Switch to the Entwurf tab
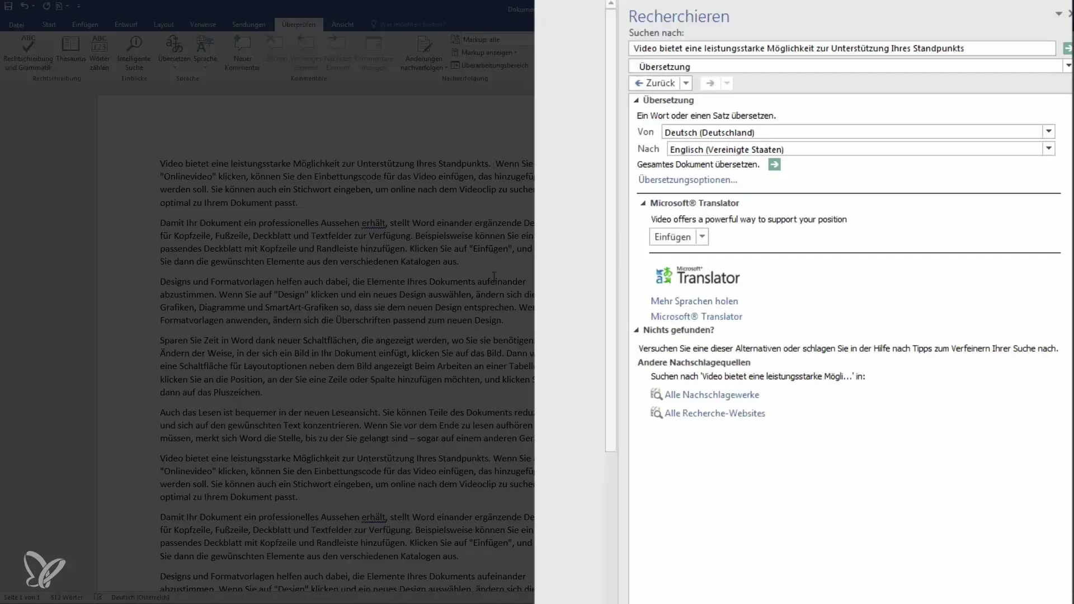This screenshot has width=1074, height=604. point(126,25)
